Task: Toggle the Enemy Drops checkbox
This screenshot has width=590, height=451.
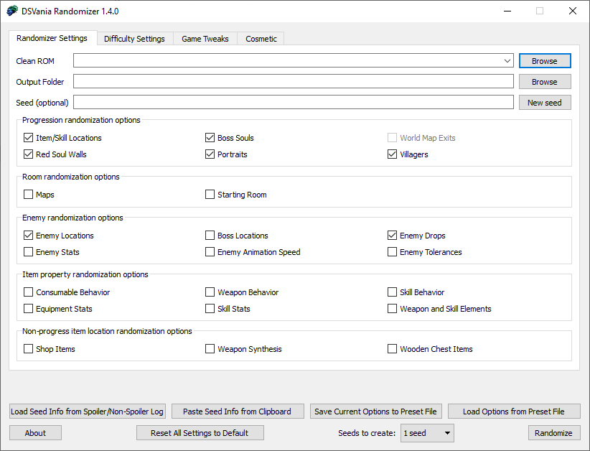Action: (x=393, y=236)
